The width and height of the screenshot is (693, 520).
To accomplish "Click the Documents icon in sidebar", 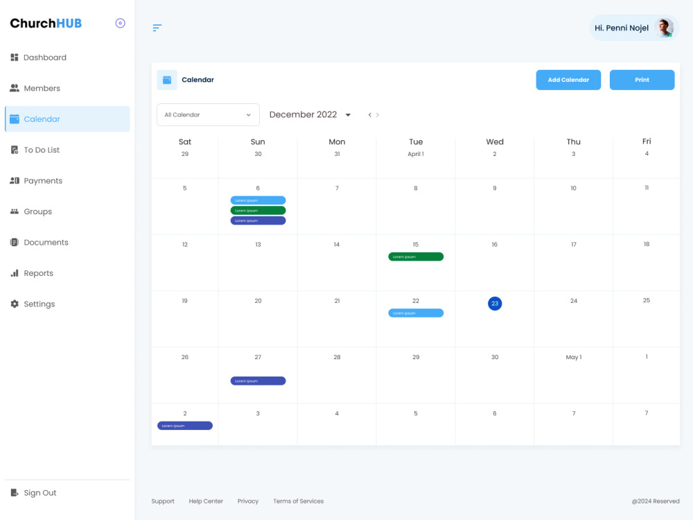I will click(x=14, y=242).
